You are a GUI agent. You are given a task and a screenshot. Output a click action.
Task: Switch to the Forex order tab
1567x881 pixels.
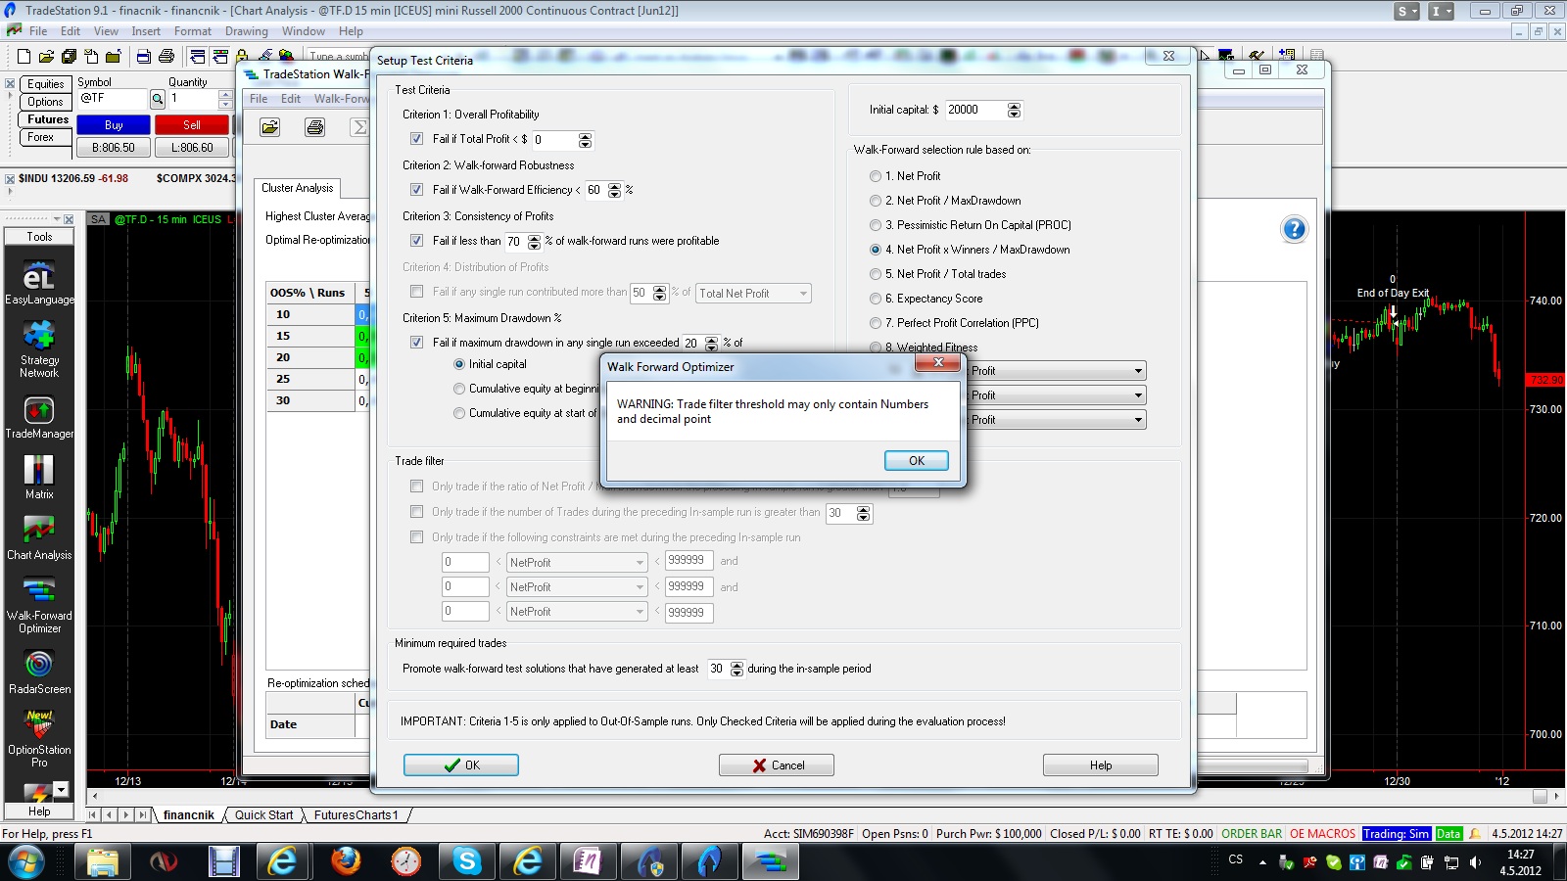coord(41,137)
